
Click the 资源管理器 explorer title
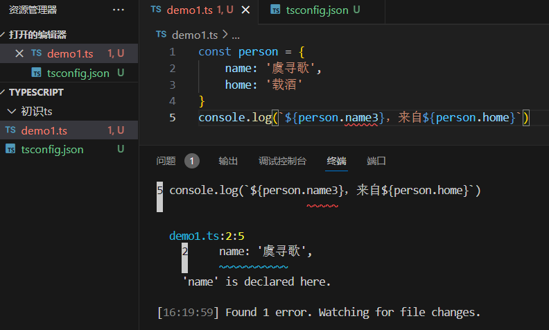point(33,10)
